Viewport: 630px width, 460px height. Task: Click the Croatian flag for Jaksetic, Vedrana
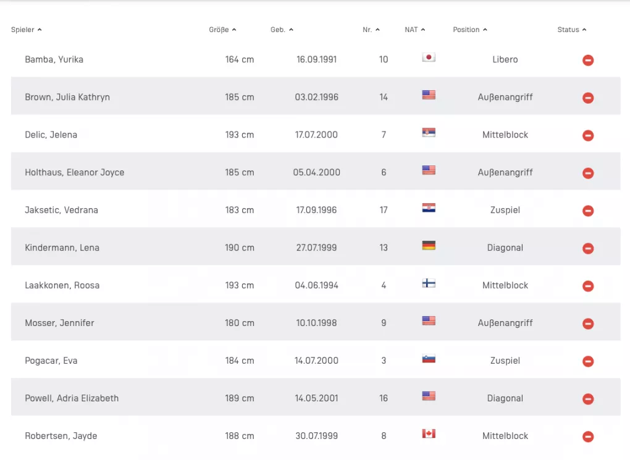429,208
